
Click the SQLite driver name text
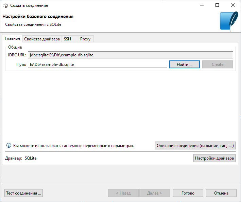[x=31, y=158]
